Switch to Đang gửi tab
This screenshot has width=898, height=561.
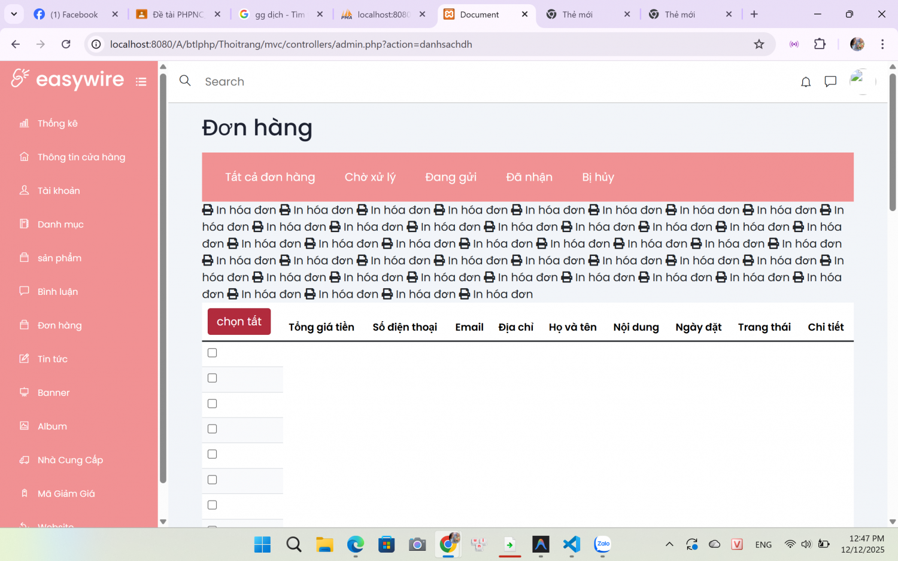point(451,177)
